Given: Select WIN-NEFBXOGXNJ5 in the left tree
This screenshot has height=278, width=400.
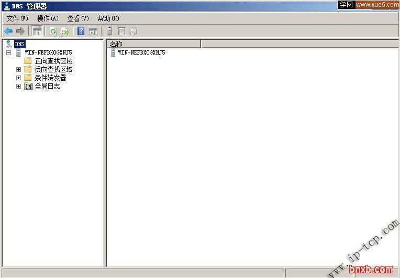Looking at the screenshot, I should point(49,52).
